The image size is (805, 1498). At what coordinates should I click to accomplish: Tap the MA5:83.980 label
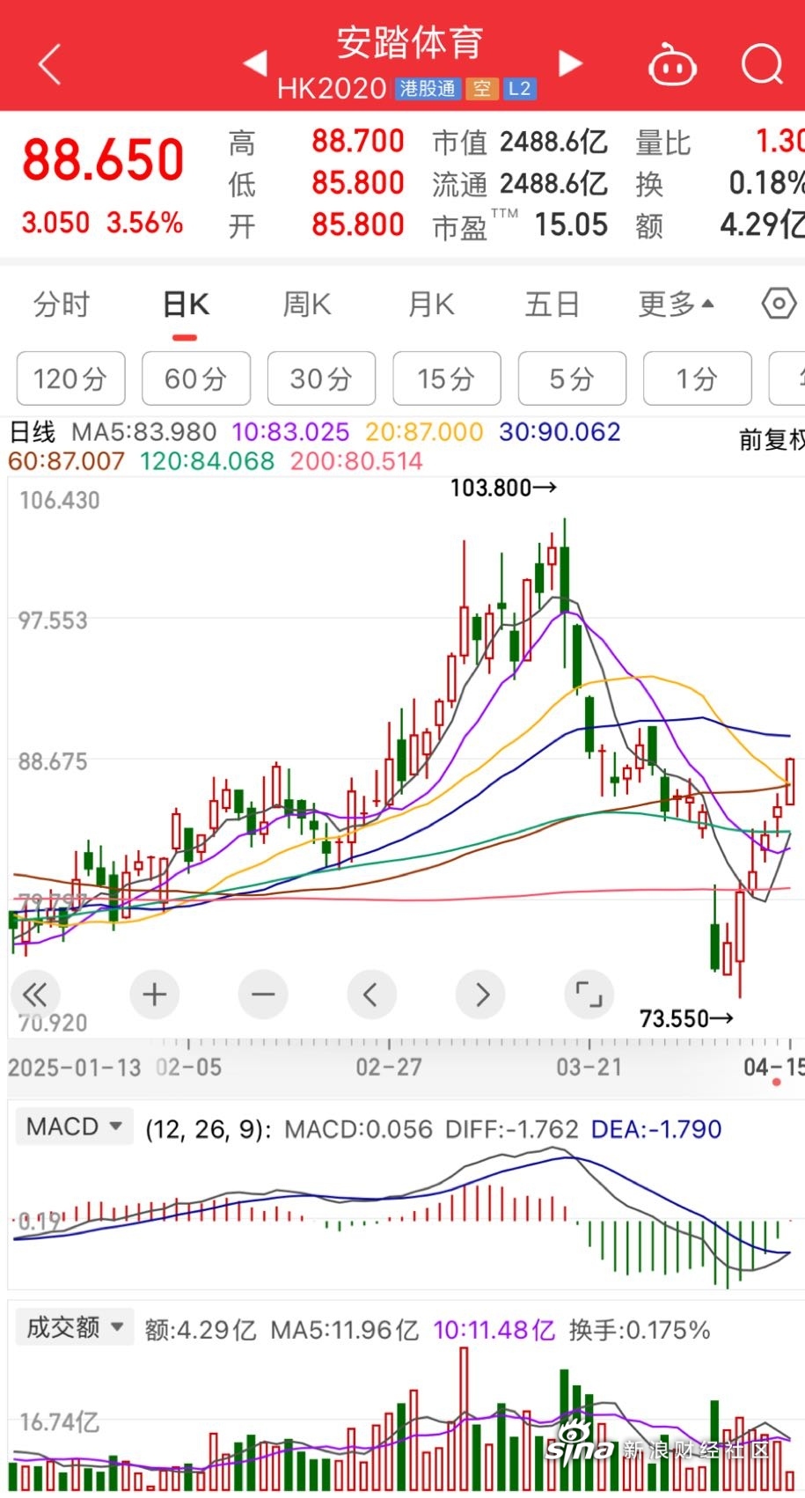click(x=144, y=432)
